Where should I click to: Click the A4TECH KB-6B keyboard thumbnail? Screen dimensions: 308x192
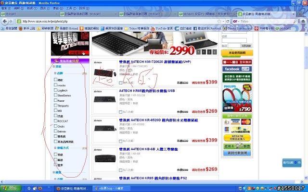[x=105, y=159]
